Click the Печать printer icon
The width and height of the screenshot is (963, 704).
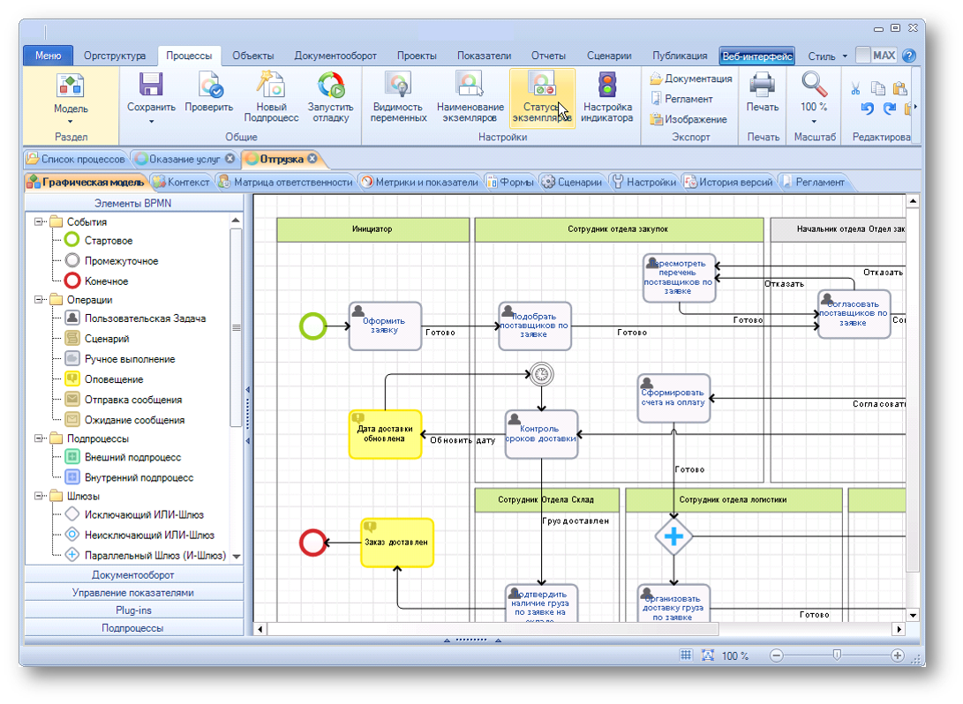pyautogui.click(x=762, y=85)
